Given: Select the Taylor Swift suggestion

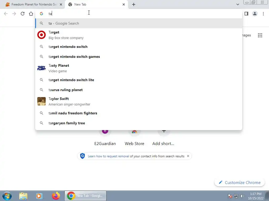Looking at the screenshot, I should (x=139, y=101).
